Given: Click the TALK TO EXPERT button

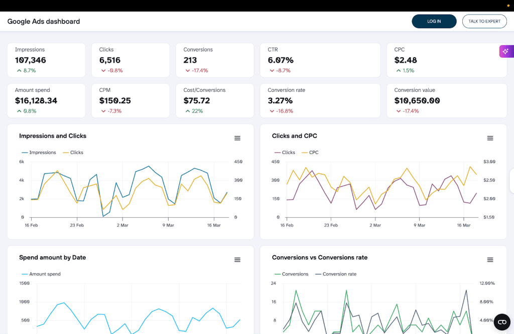Looking at the screenshot, I should coord(484,22).
